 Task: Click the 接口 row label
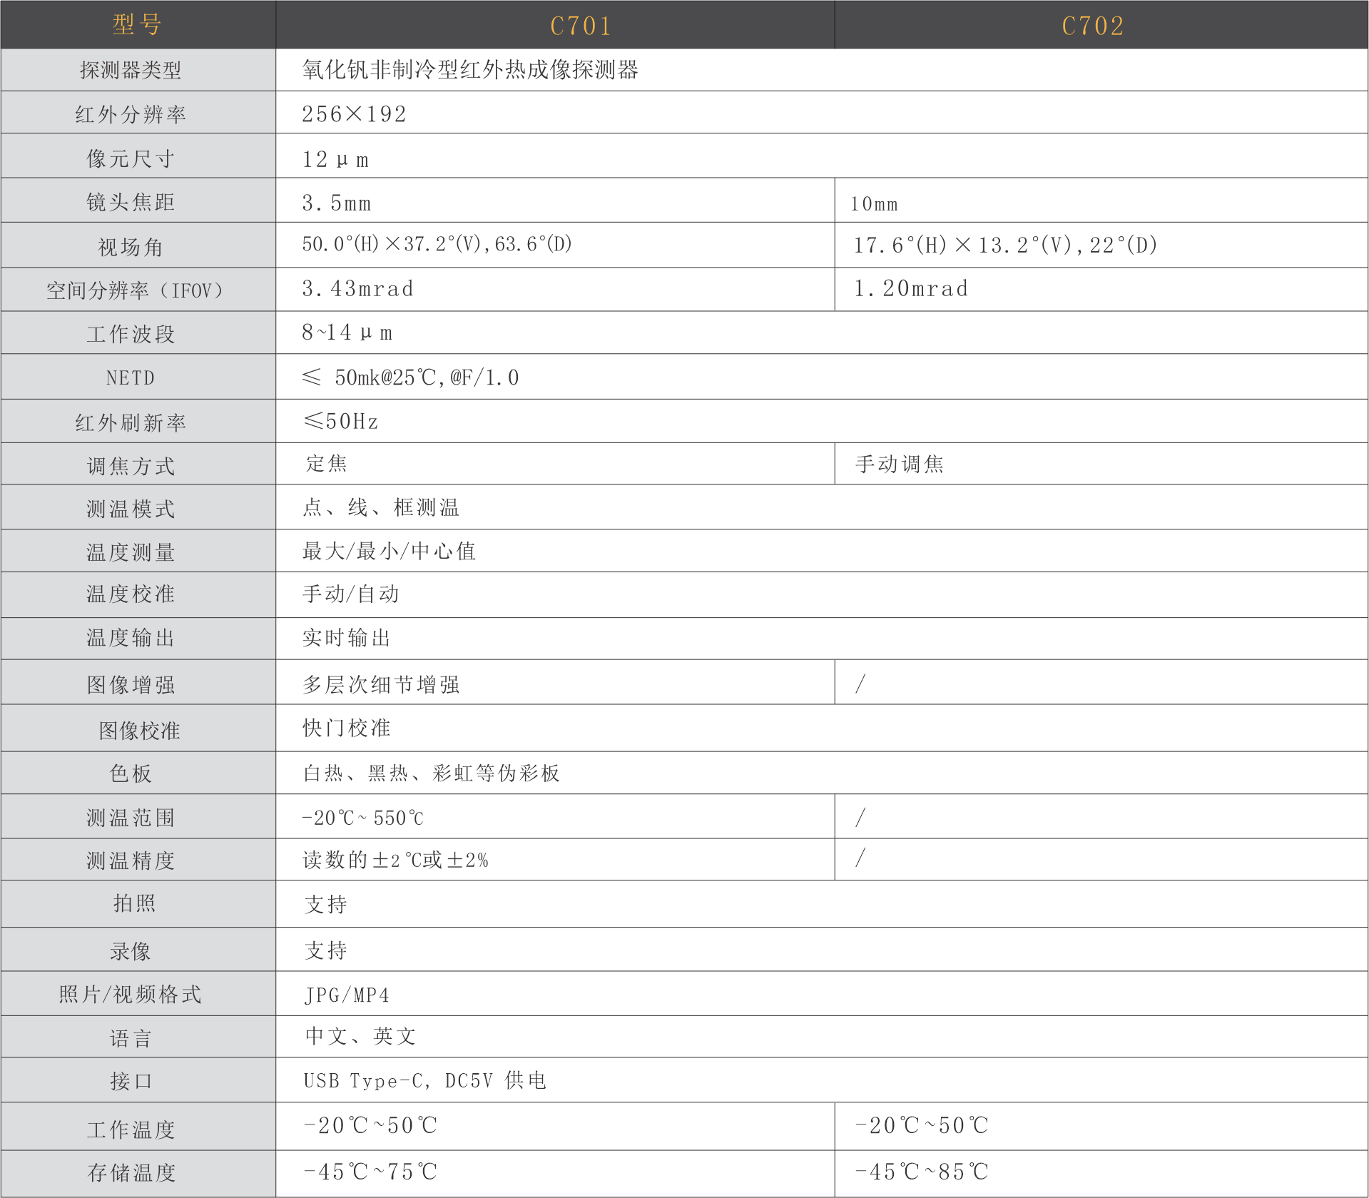(131, 1081)
